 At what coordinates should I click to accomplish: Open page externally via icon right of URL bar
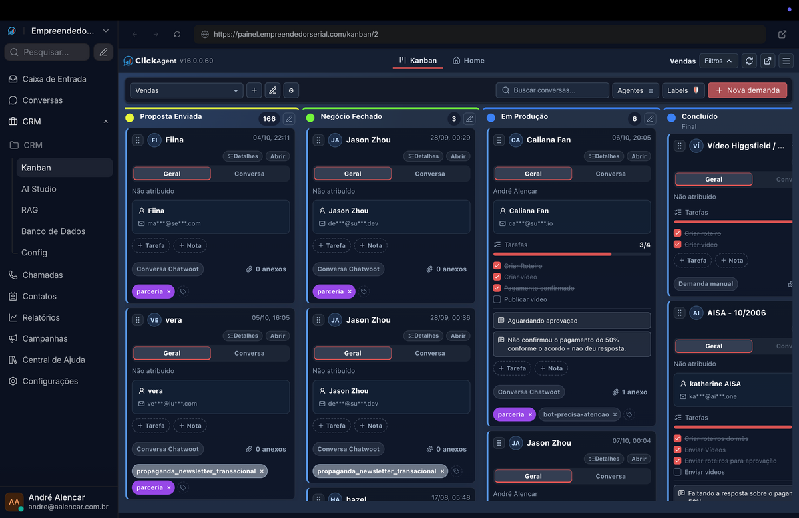[782, 34]
